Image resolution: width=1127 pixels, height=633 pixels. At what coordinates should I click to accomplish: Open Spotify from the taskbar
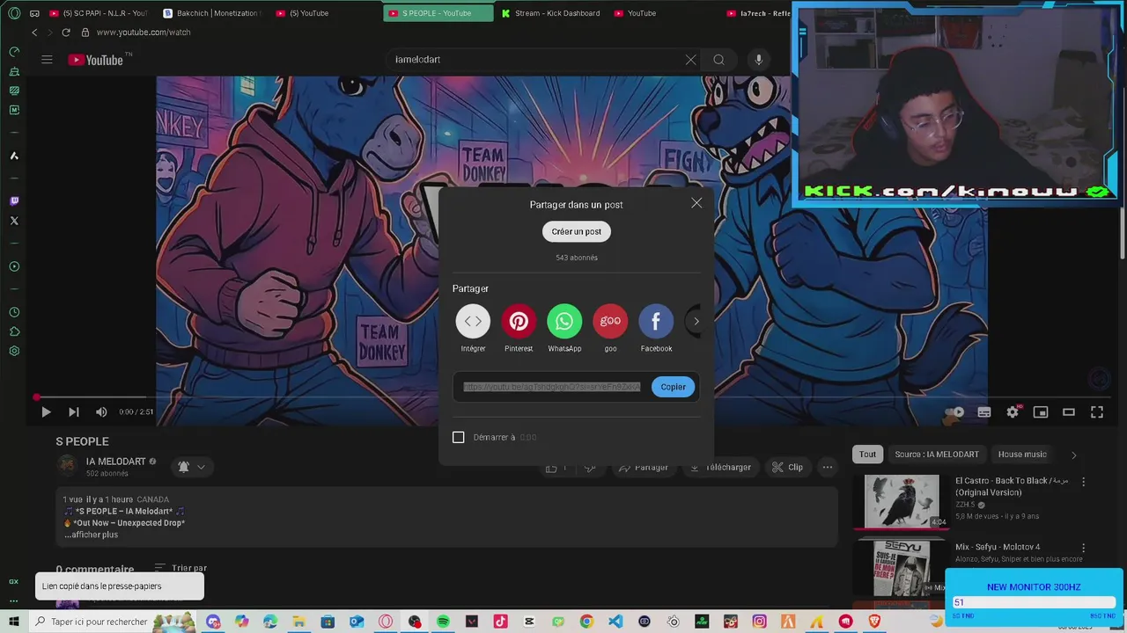click(443, 622)
